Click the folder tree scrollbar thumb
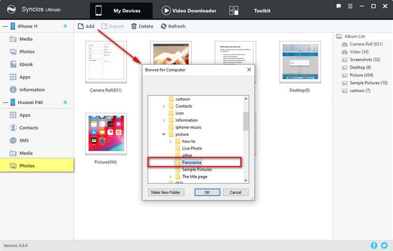 click(x=246, y=121)
